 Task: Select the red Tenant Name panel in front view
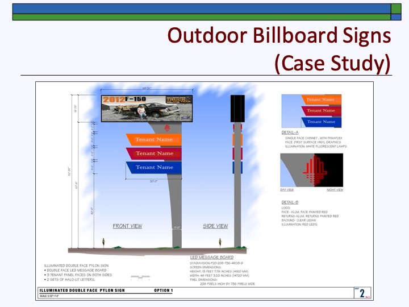tap(153, 153)
